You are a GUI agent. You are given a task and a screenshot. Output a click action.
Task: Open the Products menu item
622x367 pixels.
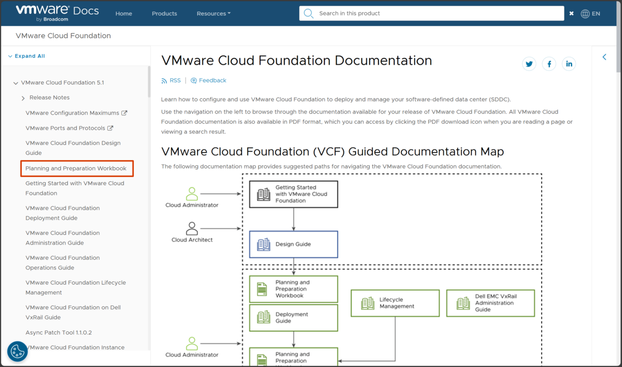[x=164, y=13]
